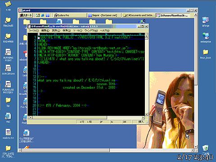Image resolution: width=216 pixels, height=162 pixels.
Task: Open the 検索(S) menu in sakura
Action: pyautogui.click(x=67, y=31)
